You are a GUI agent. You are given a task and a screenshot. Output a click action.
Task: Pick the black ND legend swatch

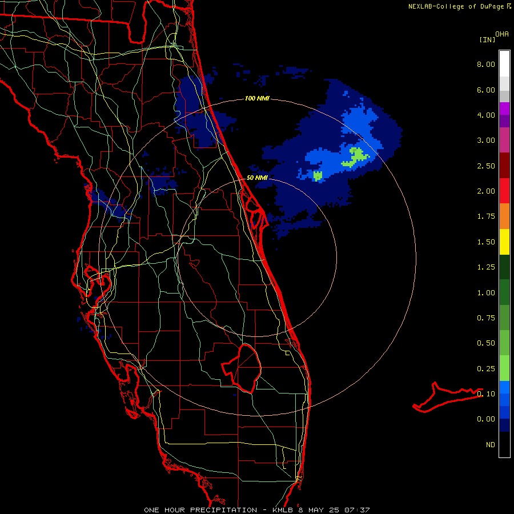point(504,444)
